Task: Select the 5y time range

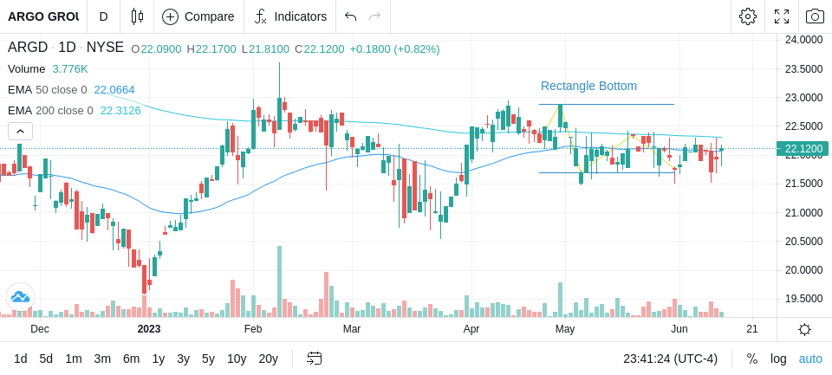Action: [x=208, y=359]
